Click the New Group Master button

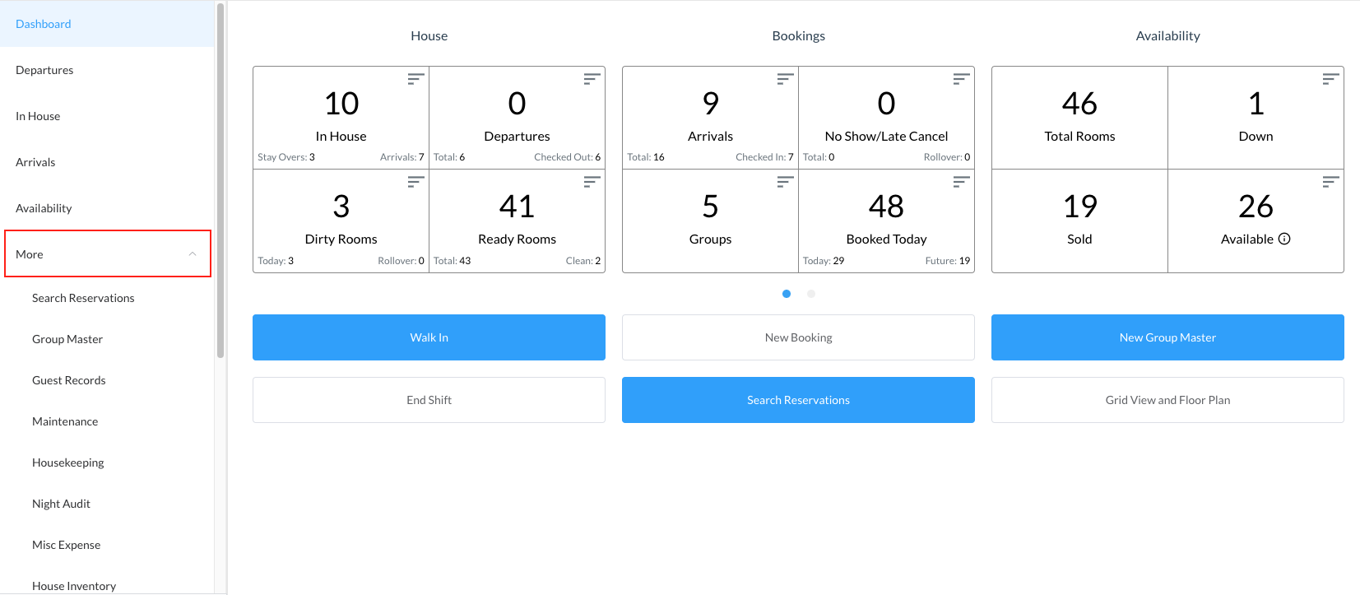pyautogui.click(x=1167, y=337)
